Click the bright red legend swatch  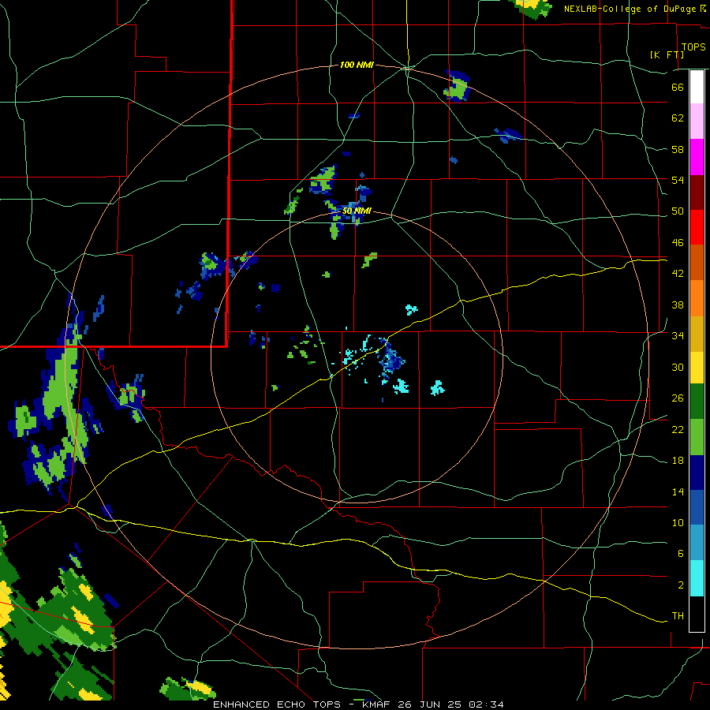pos(697,227)
